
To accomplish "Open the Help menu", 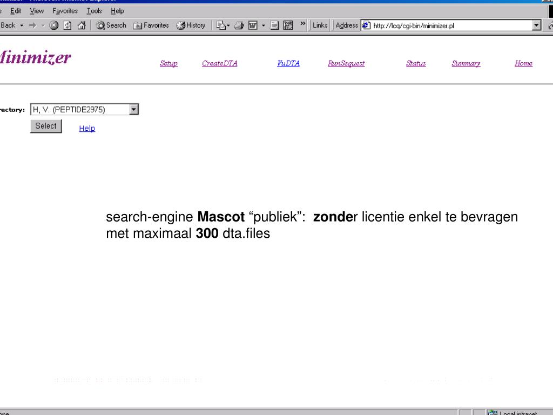I will [117, 11].
